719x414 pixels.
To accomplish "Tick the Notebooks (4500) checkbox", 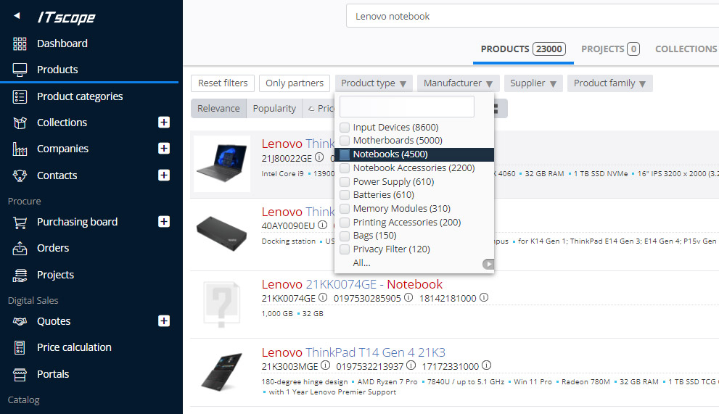I will (345, 154).
